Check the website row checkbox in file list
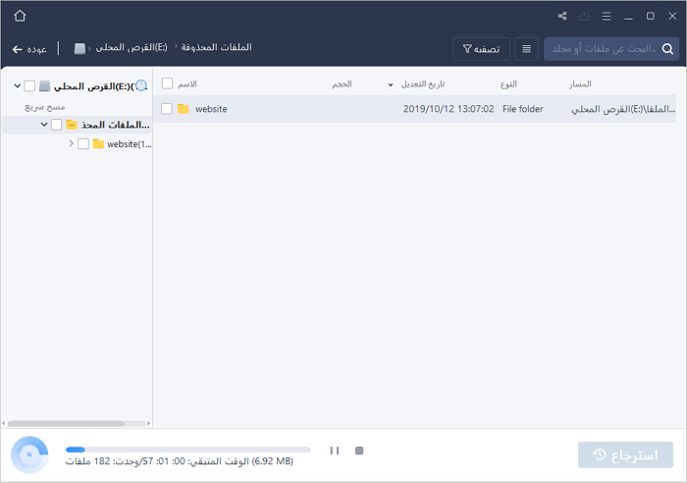Image resolution: width=687 pixels, height=483 pixels. 167,109
